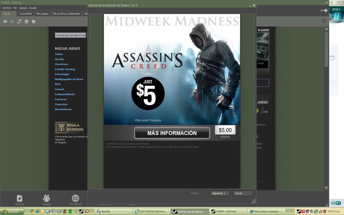Browse the Estrategia category
344x215 pixels.
(x=62, y=74)
